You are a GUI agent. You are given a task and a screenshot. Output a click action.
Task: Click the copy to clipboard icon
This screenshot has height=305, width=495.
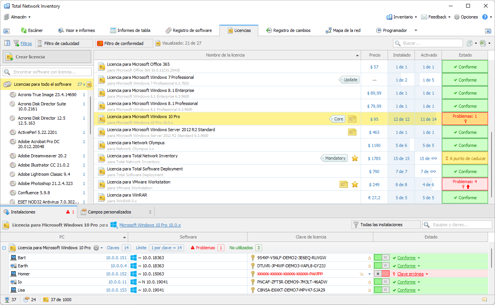470,43
